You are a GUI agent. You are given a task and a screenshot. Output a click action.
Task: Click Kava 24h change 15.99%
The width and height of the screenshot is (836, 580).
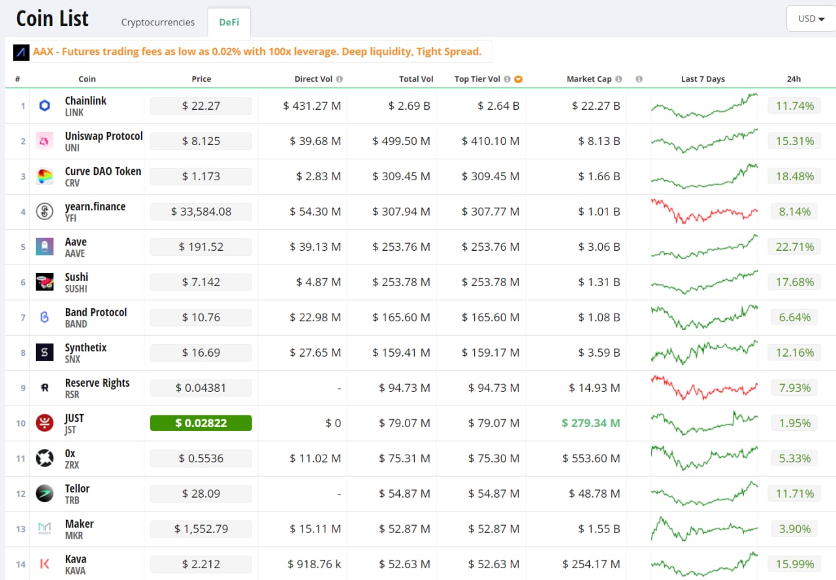click(x=794, y=564)
